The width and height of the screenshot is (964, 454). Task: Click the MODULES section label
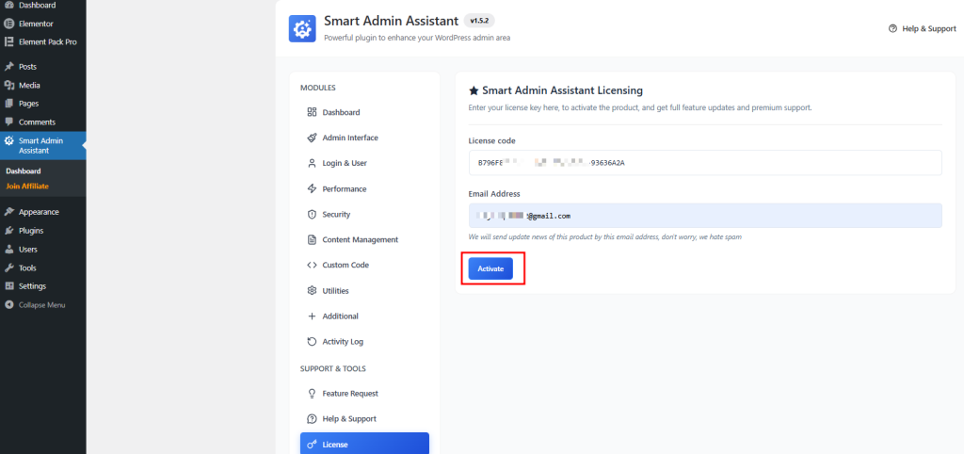(x=318, y=88)
